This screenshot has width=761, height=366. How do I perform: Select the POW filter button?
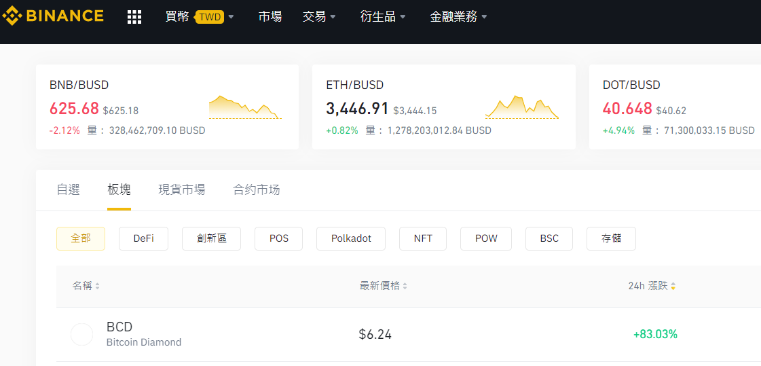click(486, 239)
